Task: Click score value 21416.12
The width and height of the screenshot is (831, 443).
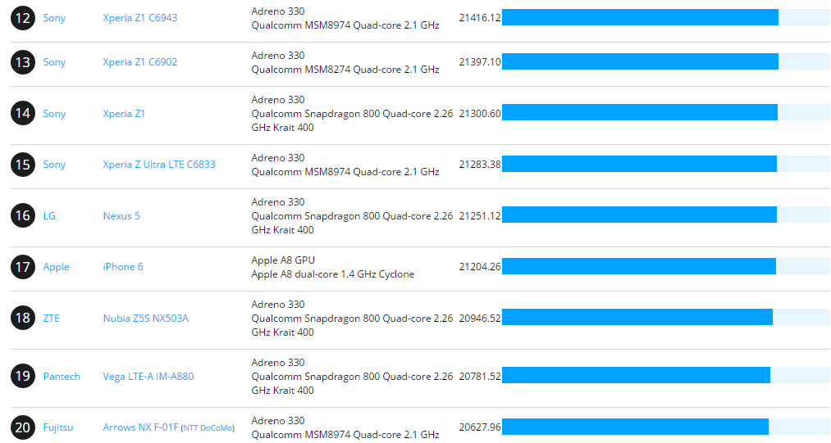Action: click(480, 18)
